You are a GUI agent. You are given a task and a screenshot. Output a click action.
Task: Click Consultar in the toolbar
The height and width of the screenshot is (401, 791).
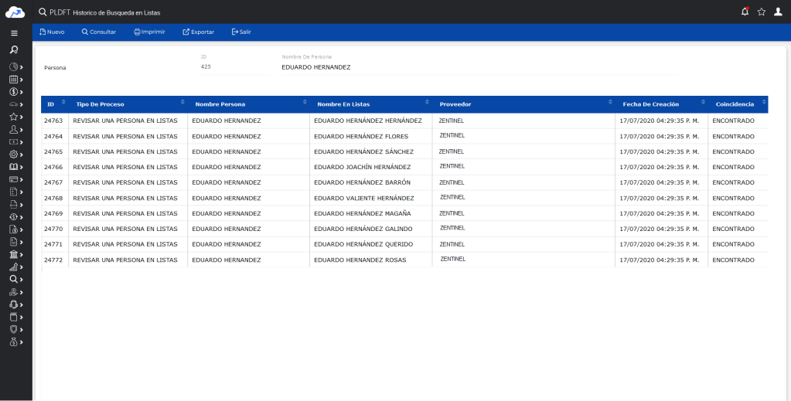pos(99,32)
